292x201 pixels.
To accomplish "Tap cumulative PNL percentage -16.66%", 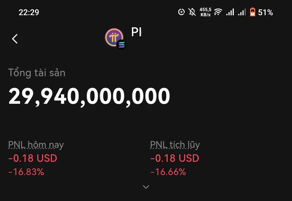I will tap(168, 172).
